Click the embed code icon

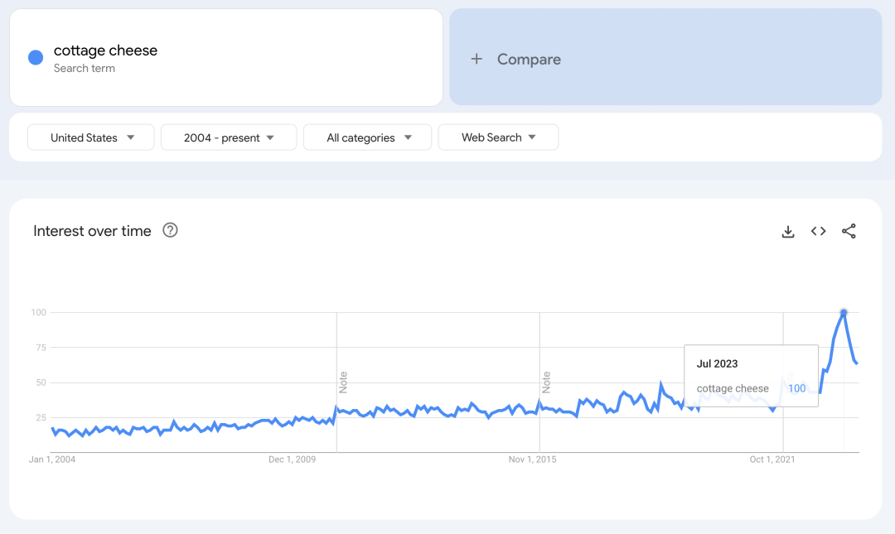tap(819, 231)
